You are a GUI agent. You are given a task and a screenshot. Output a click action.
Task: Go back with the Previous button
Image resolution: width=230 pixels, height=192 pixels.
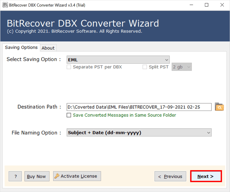click(170, 176)
